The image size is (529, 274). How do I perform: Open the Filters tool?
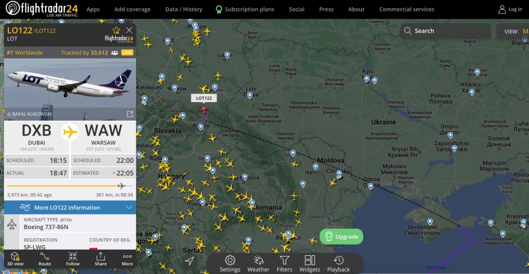[284, 264]
